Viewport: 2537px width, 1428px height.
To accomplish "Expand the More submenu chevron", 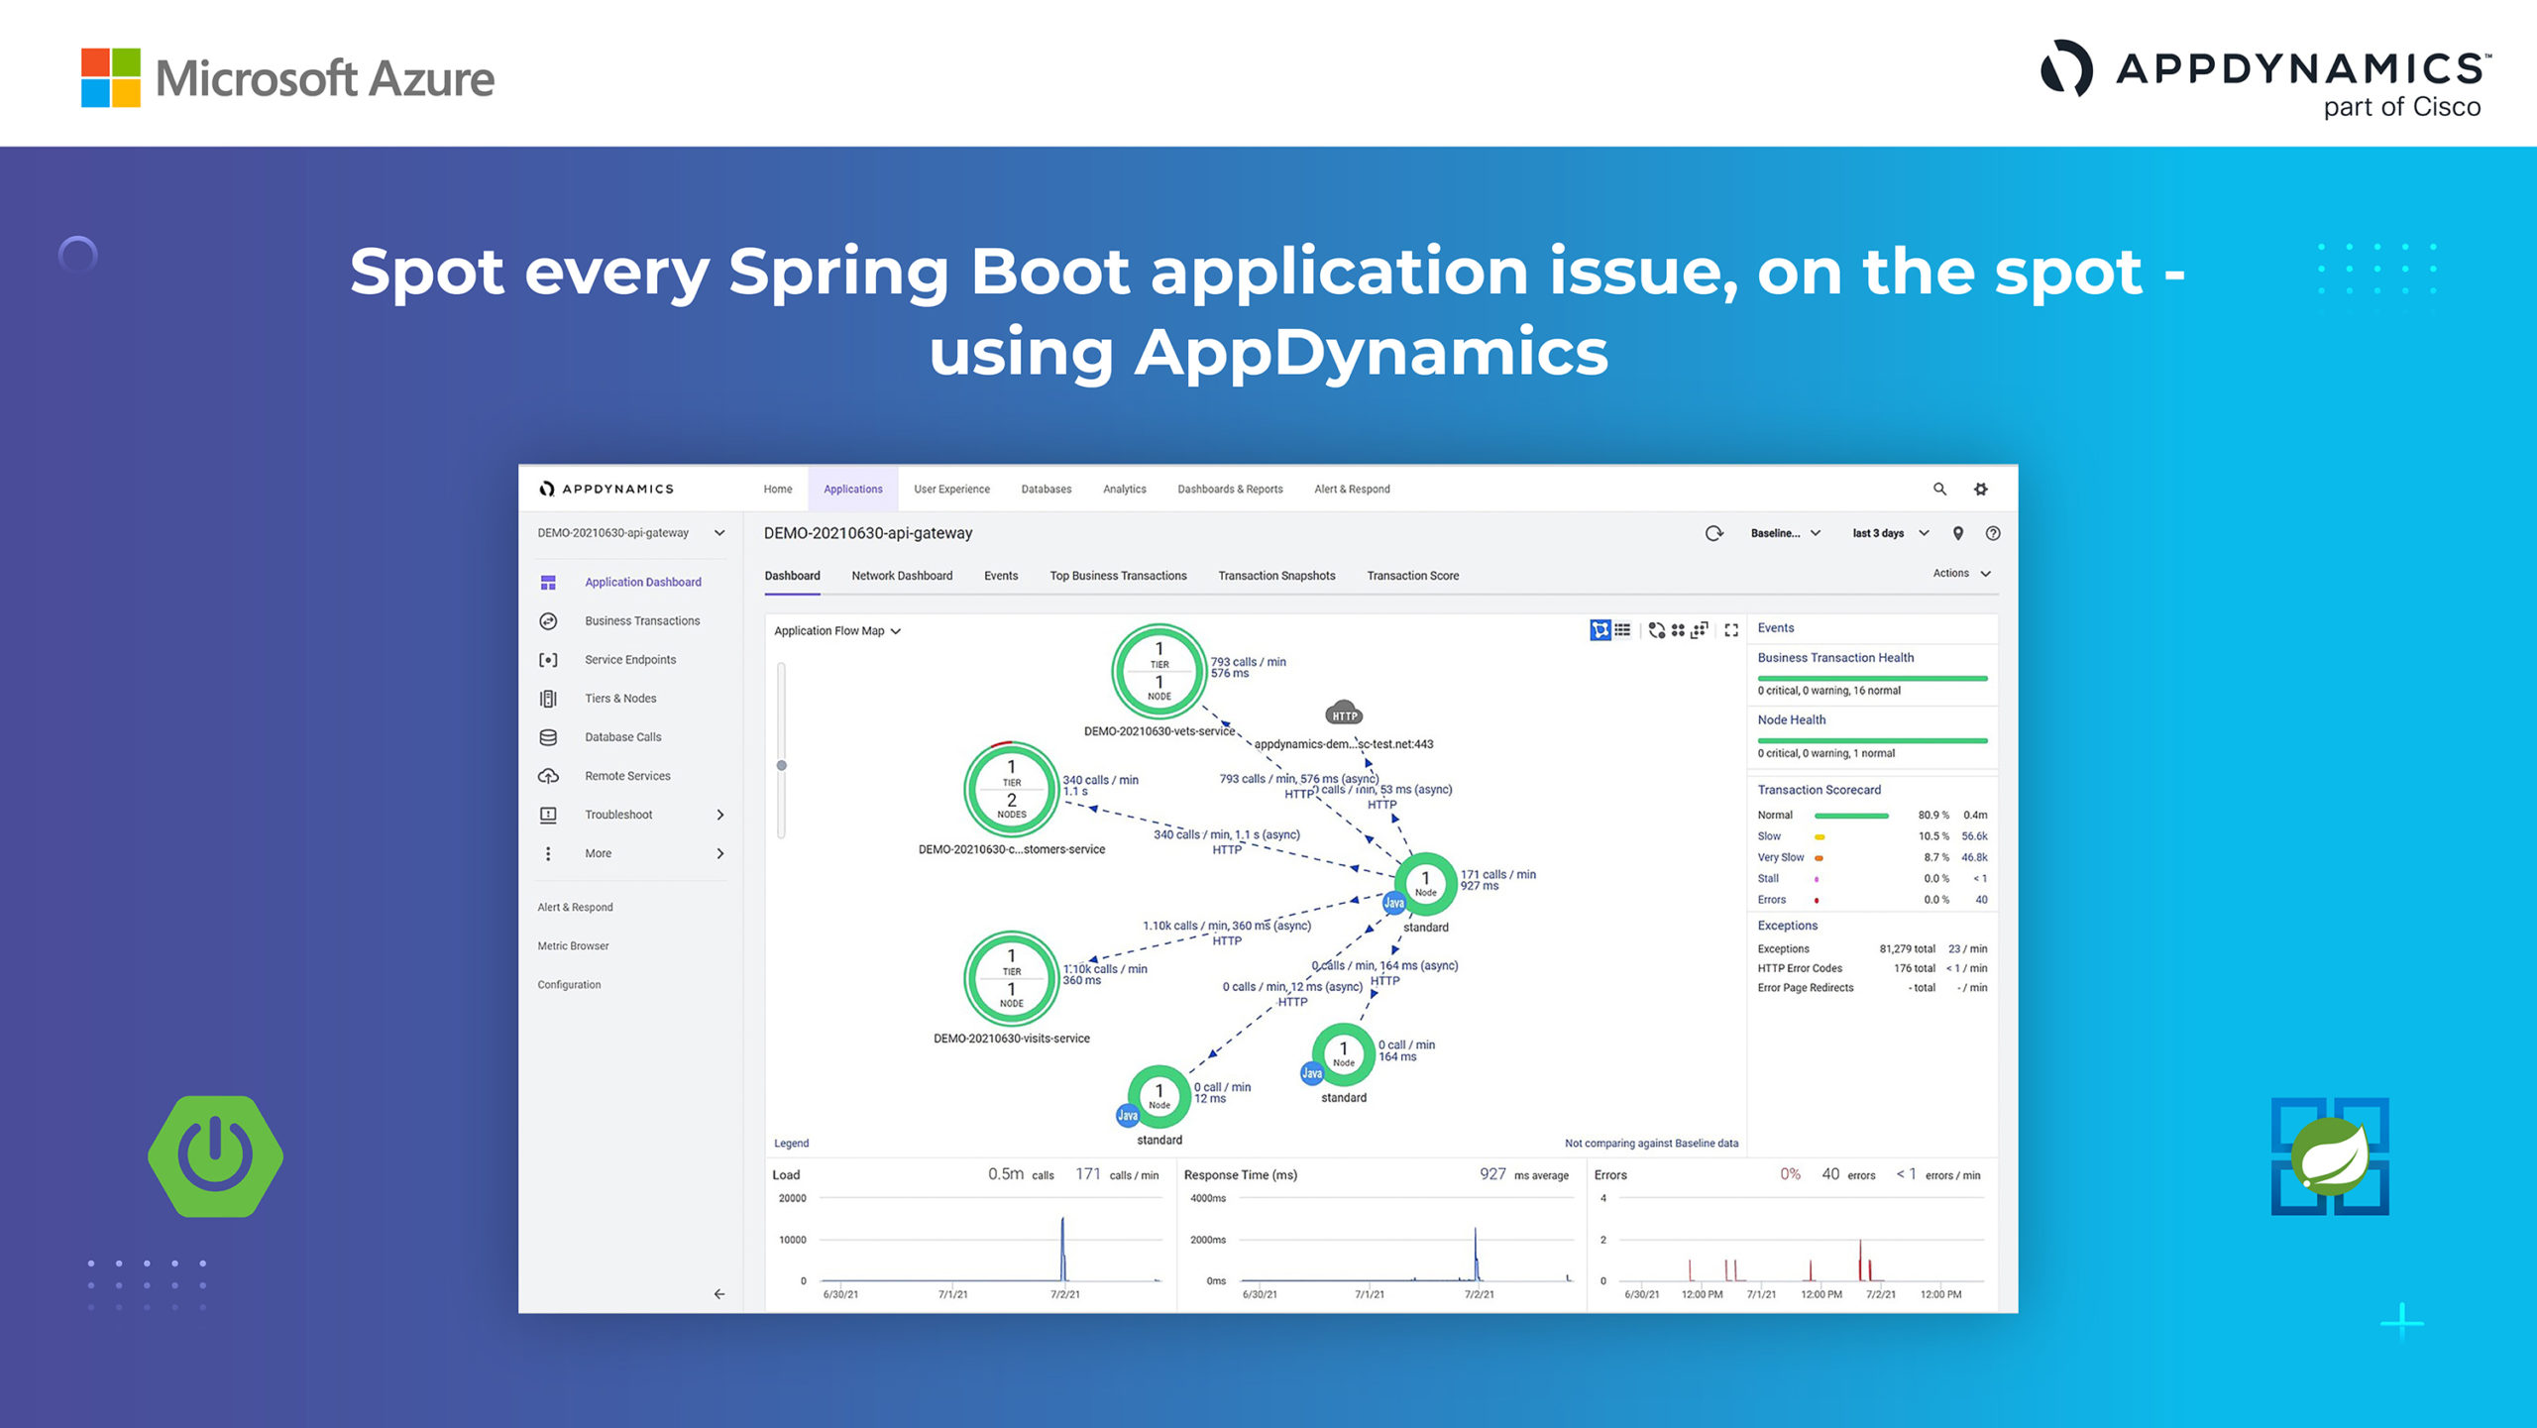I will coord(720,853).
